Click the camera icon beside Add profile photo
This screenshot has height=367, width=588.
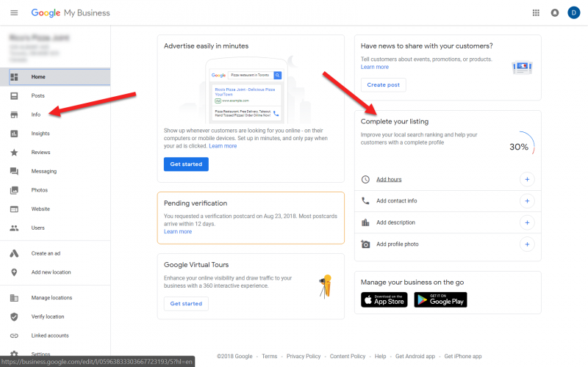(365, 244)
